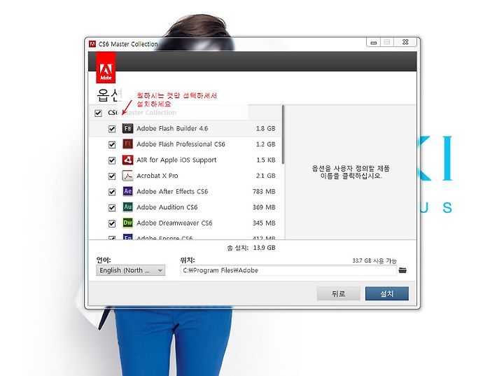Click the Adobe Flash Builder 4.6 icon
Screen dimensions: 504x376
127,128
